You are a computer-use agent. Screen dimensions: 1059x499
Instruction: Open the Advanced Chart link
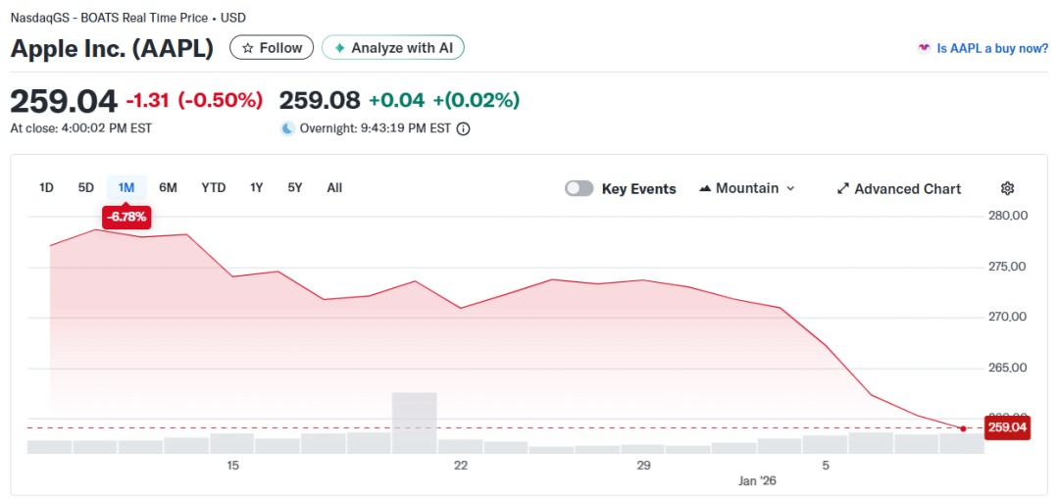click(907, 188)
